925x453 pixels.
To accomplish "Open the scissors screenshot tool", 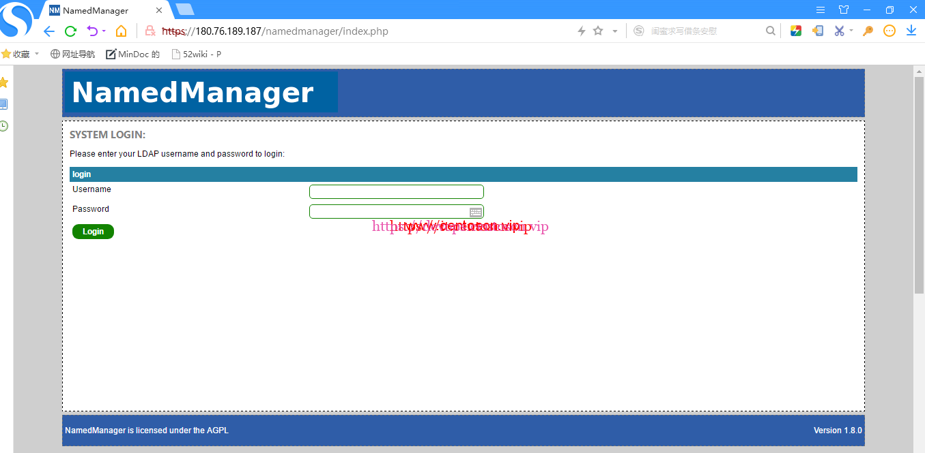I will tap(839, 31).
